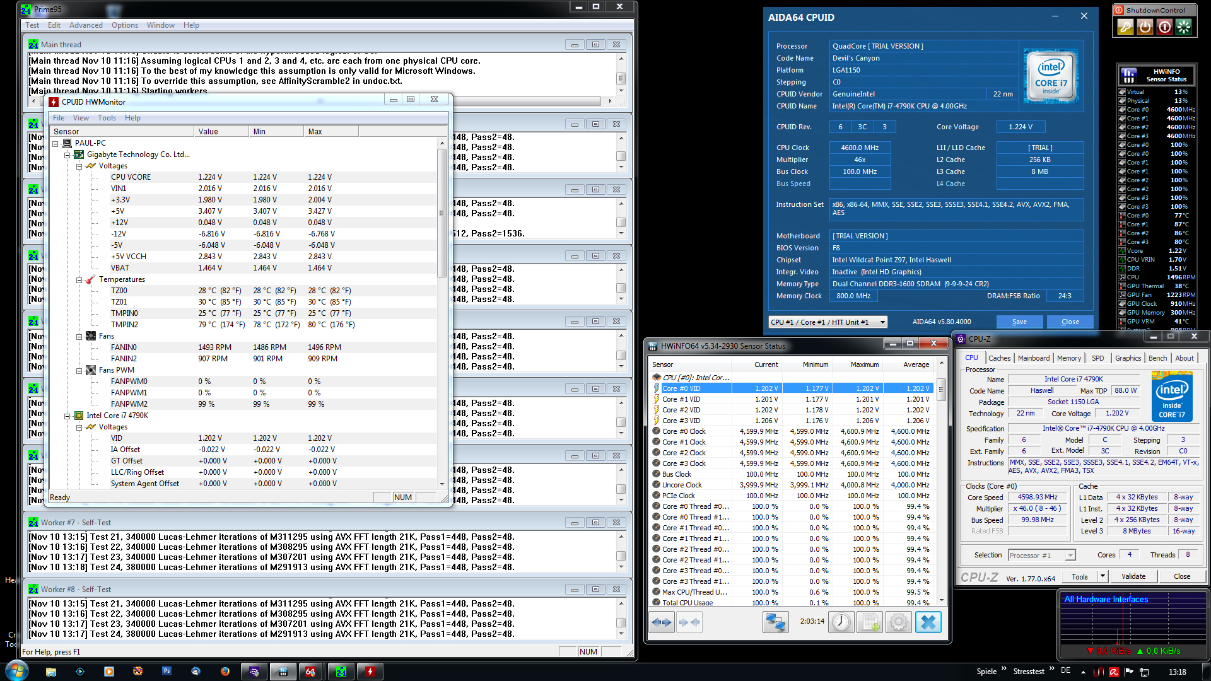The height and width of the screenshot is (681, 1211).
Task: Click the red shutdown icon in ShutdownControl
Action: pyautogui.click(x=1164, y=27)
